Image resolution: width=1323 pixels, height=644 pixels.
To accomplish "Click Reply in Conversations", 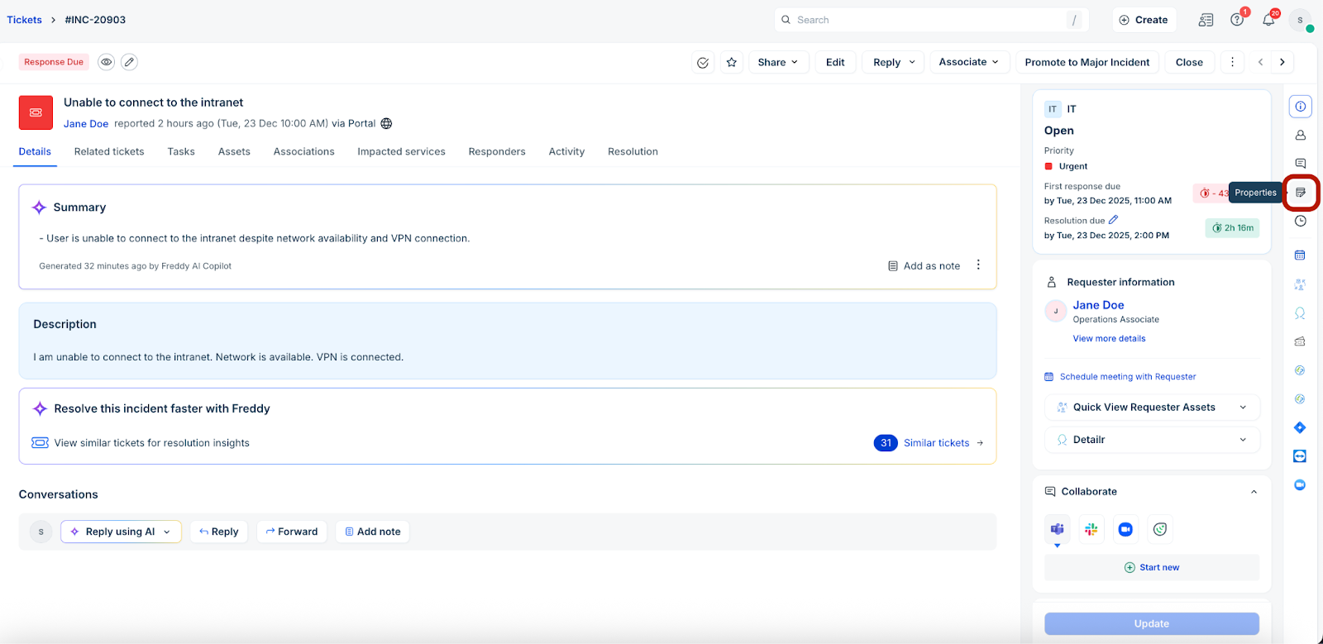I will pyautogui.click(x=219, y=532).
